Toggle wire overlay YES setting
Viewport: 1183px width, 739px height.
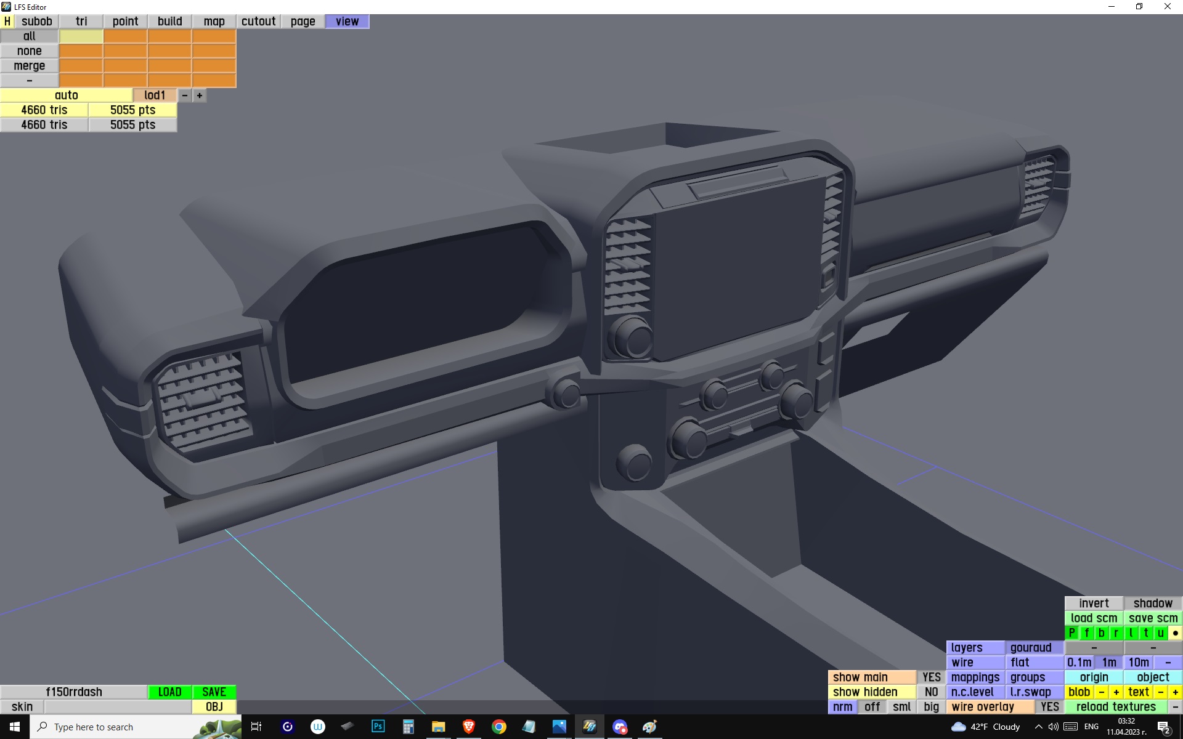tap(1049, 707)
